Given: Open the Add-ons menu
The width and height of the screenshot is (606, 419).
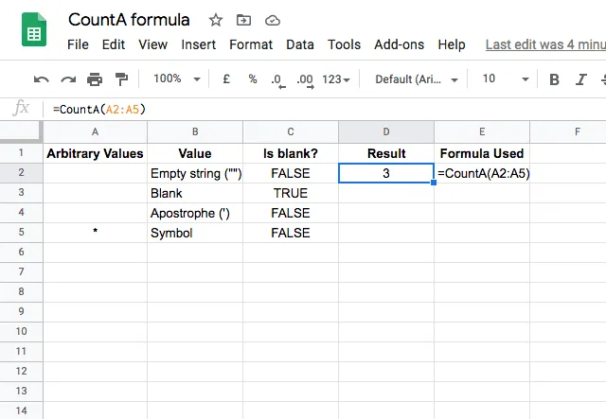Looking at the screenshot, I should click(x=400, y=44).
